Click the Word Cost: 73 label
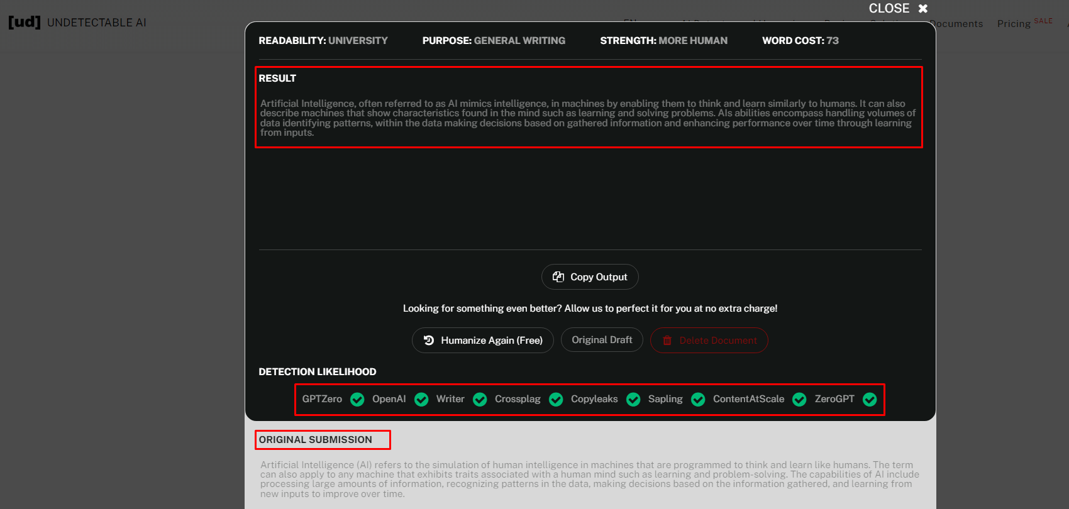 pyautogui.click(x=800, y=41)
